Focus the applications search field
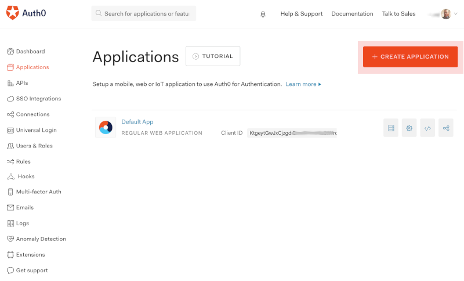The width and height of the screenshot is (464, 281). tap(143, 13)
